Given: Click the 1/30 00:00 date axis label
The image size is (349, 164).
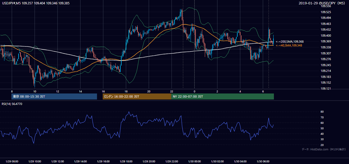Looking at the screenshot, I should click(194, 161).
